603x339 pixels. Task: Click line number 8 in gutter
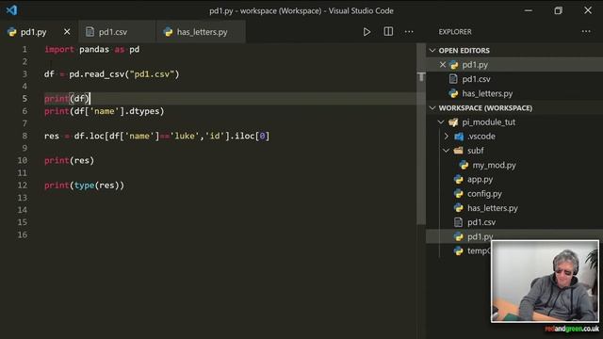24,136
